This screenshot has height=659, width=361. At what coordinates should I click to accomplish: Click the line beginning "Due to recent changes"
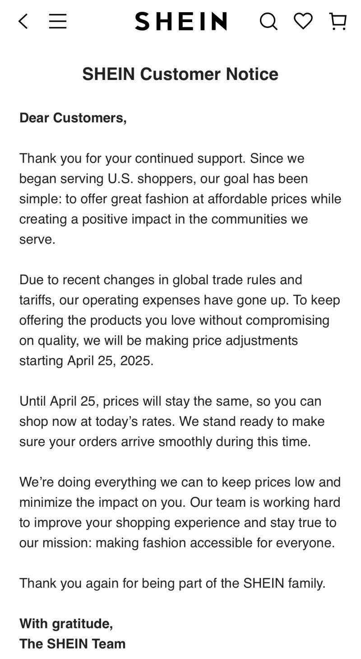point(161,280)
